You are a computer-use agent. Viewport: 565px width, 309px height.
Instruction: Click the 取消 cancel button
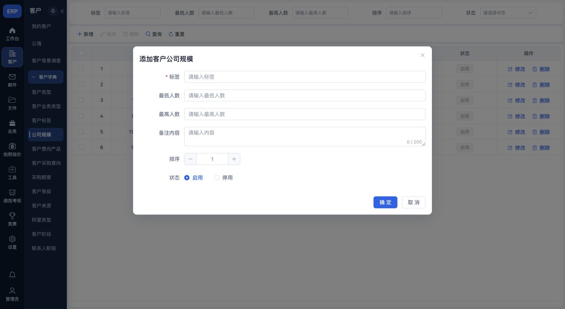point(414,203)
